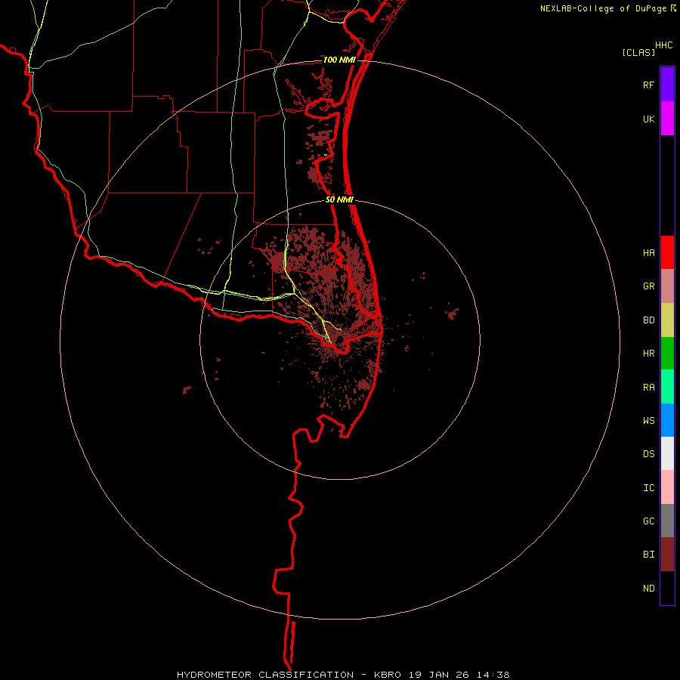
Task: Pick the HR green legend swatch
Action: tap(667, 354)
